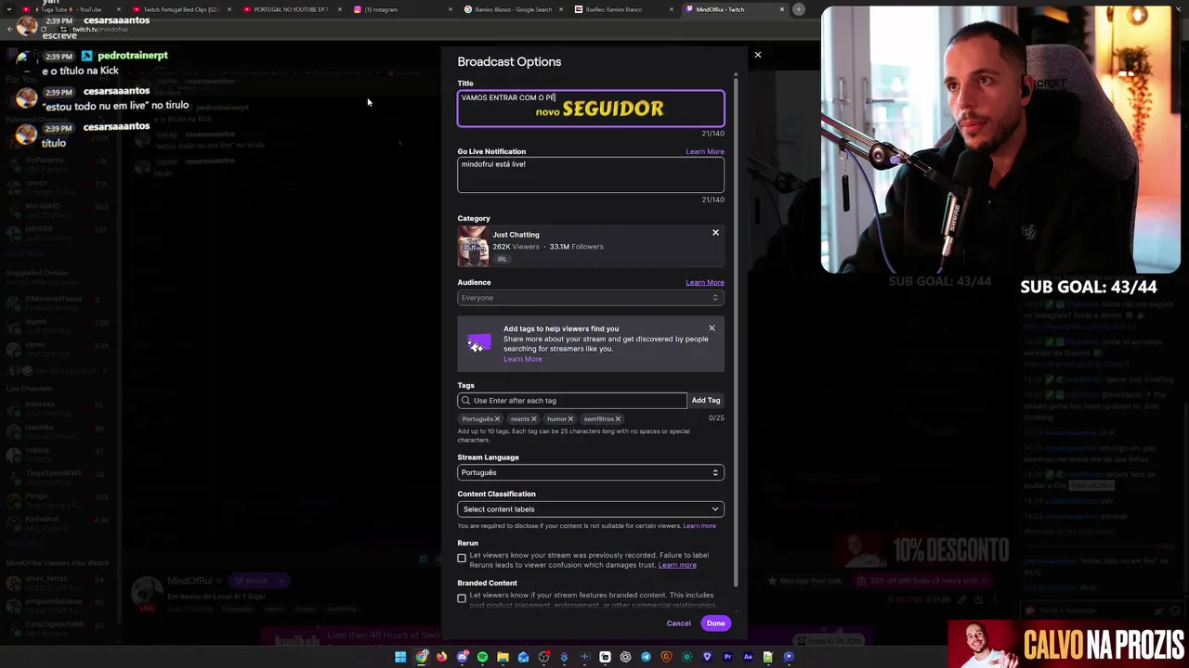Remove the reacts tag

point(533,419)
